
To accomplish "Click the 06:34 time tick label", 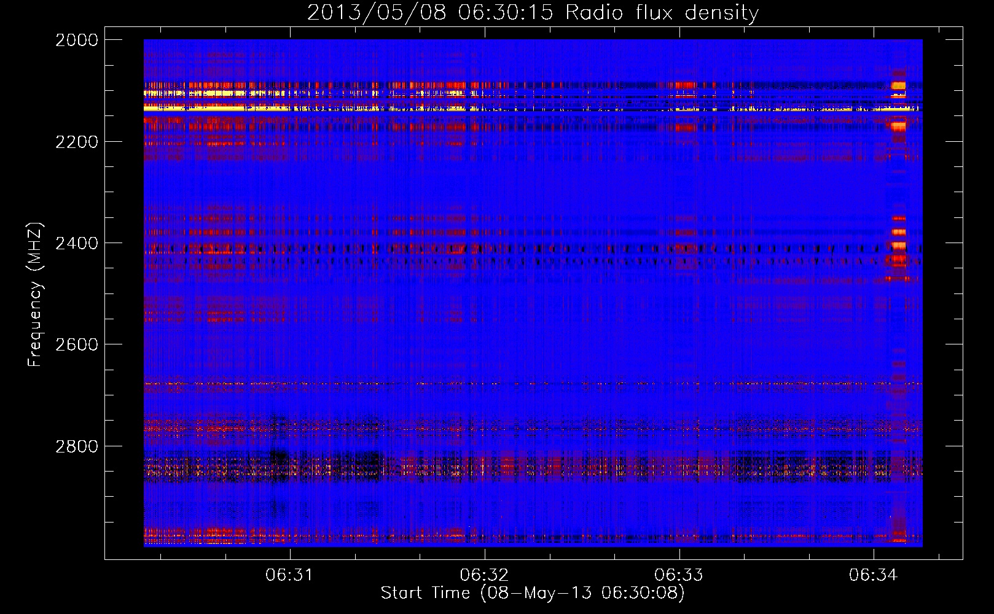I will tap(873, 575).
